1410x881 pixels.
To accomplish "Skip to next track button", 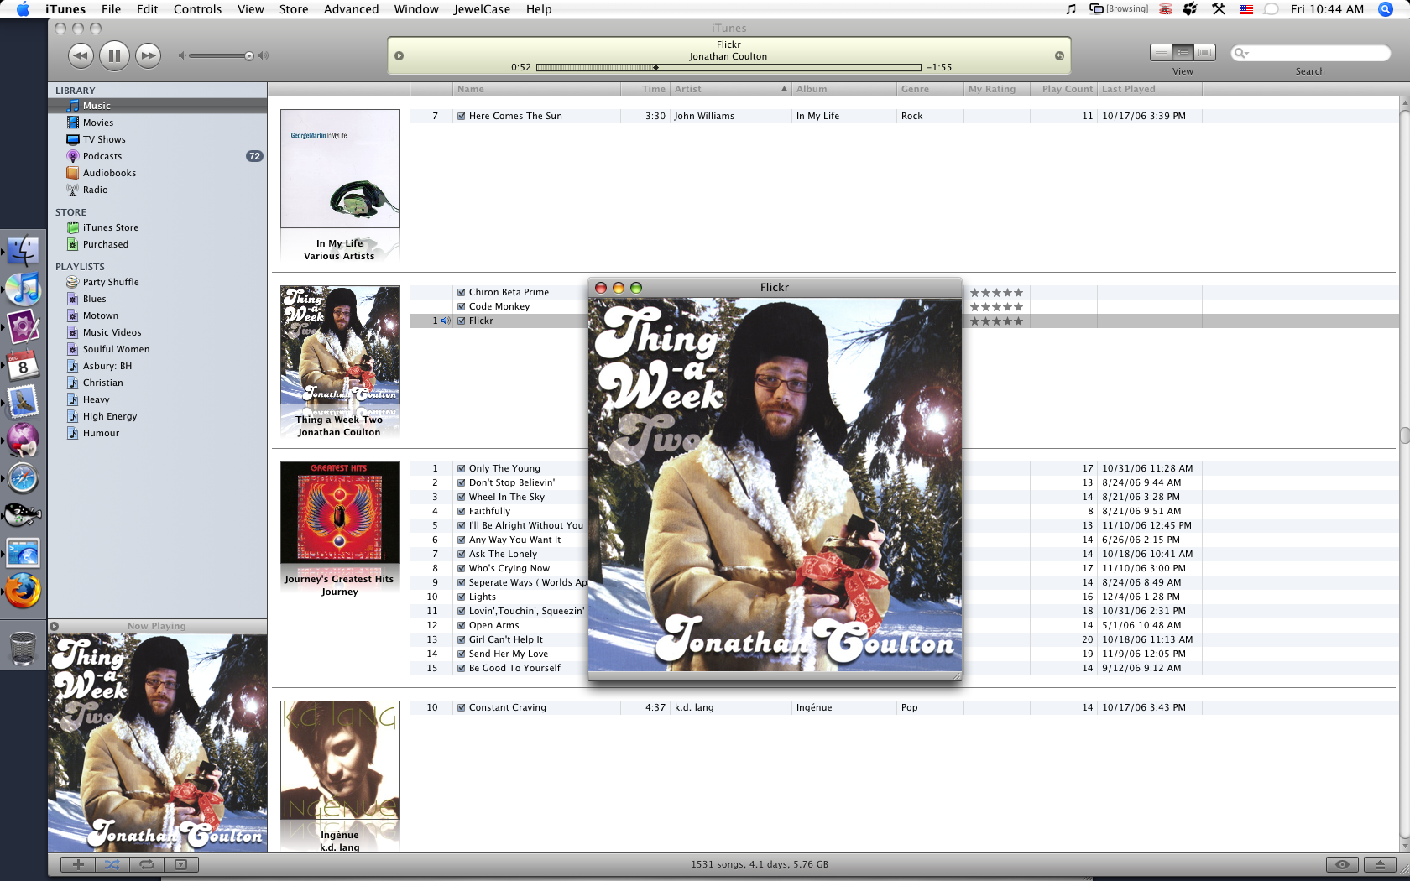I will click(148, 56).
